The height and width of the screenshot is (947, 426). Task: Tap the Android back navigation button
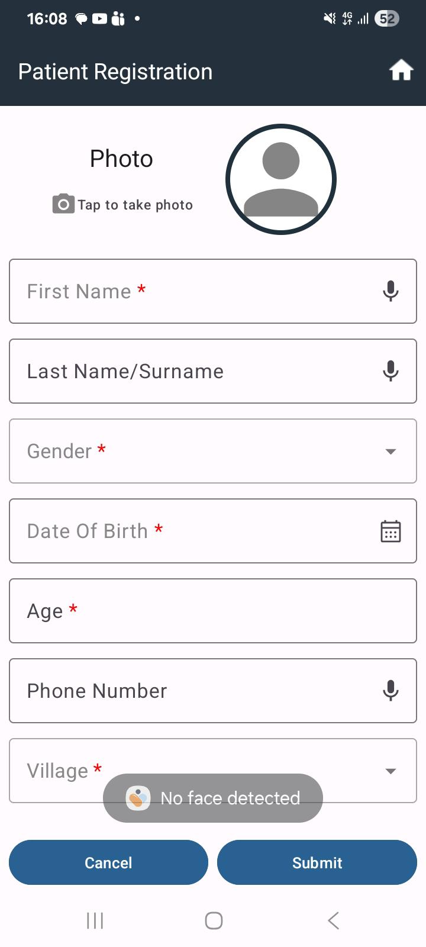(333, 920)
